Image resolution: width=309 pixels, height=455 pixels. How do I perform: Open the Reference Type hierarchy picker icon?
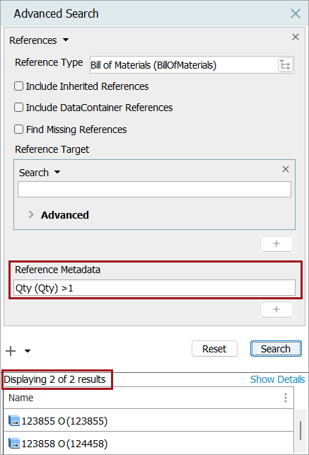click(x=285, y=64)
